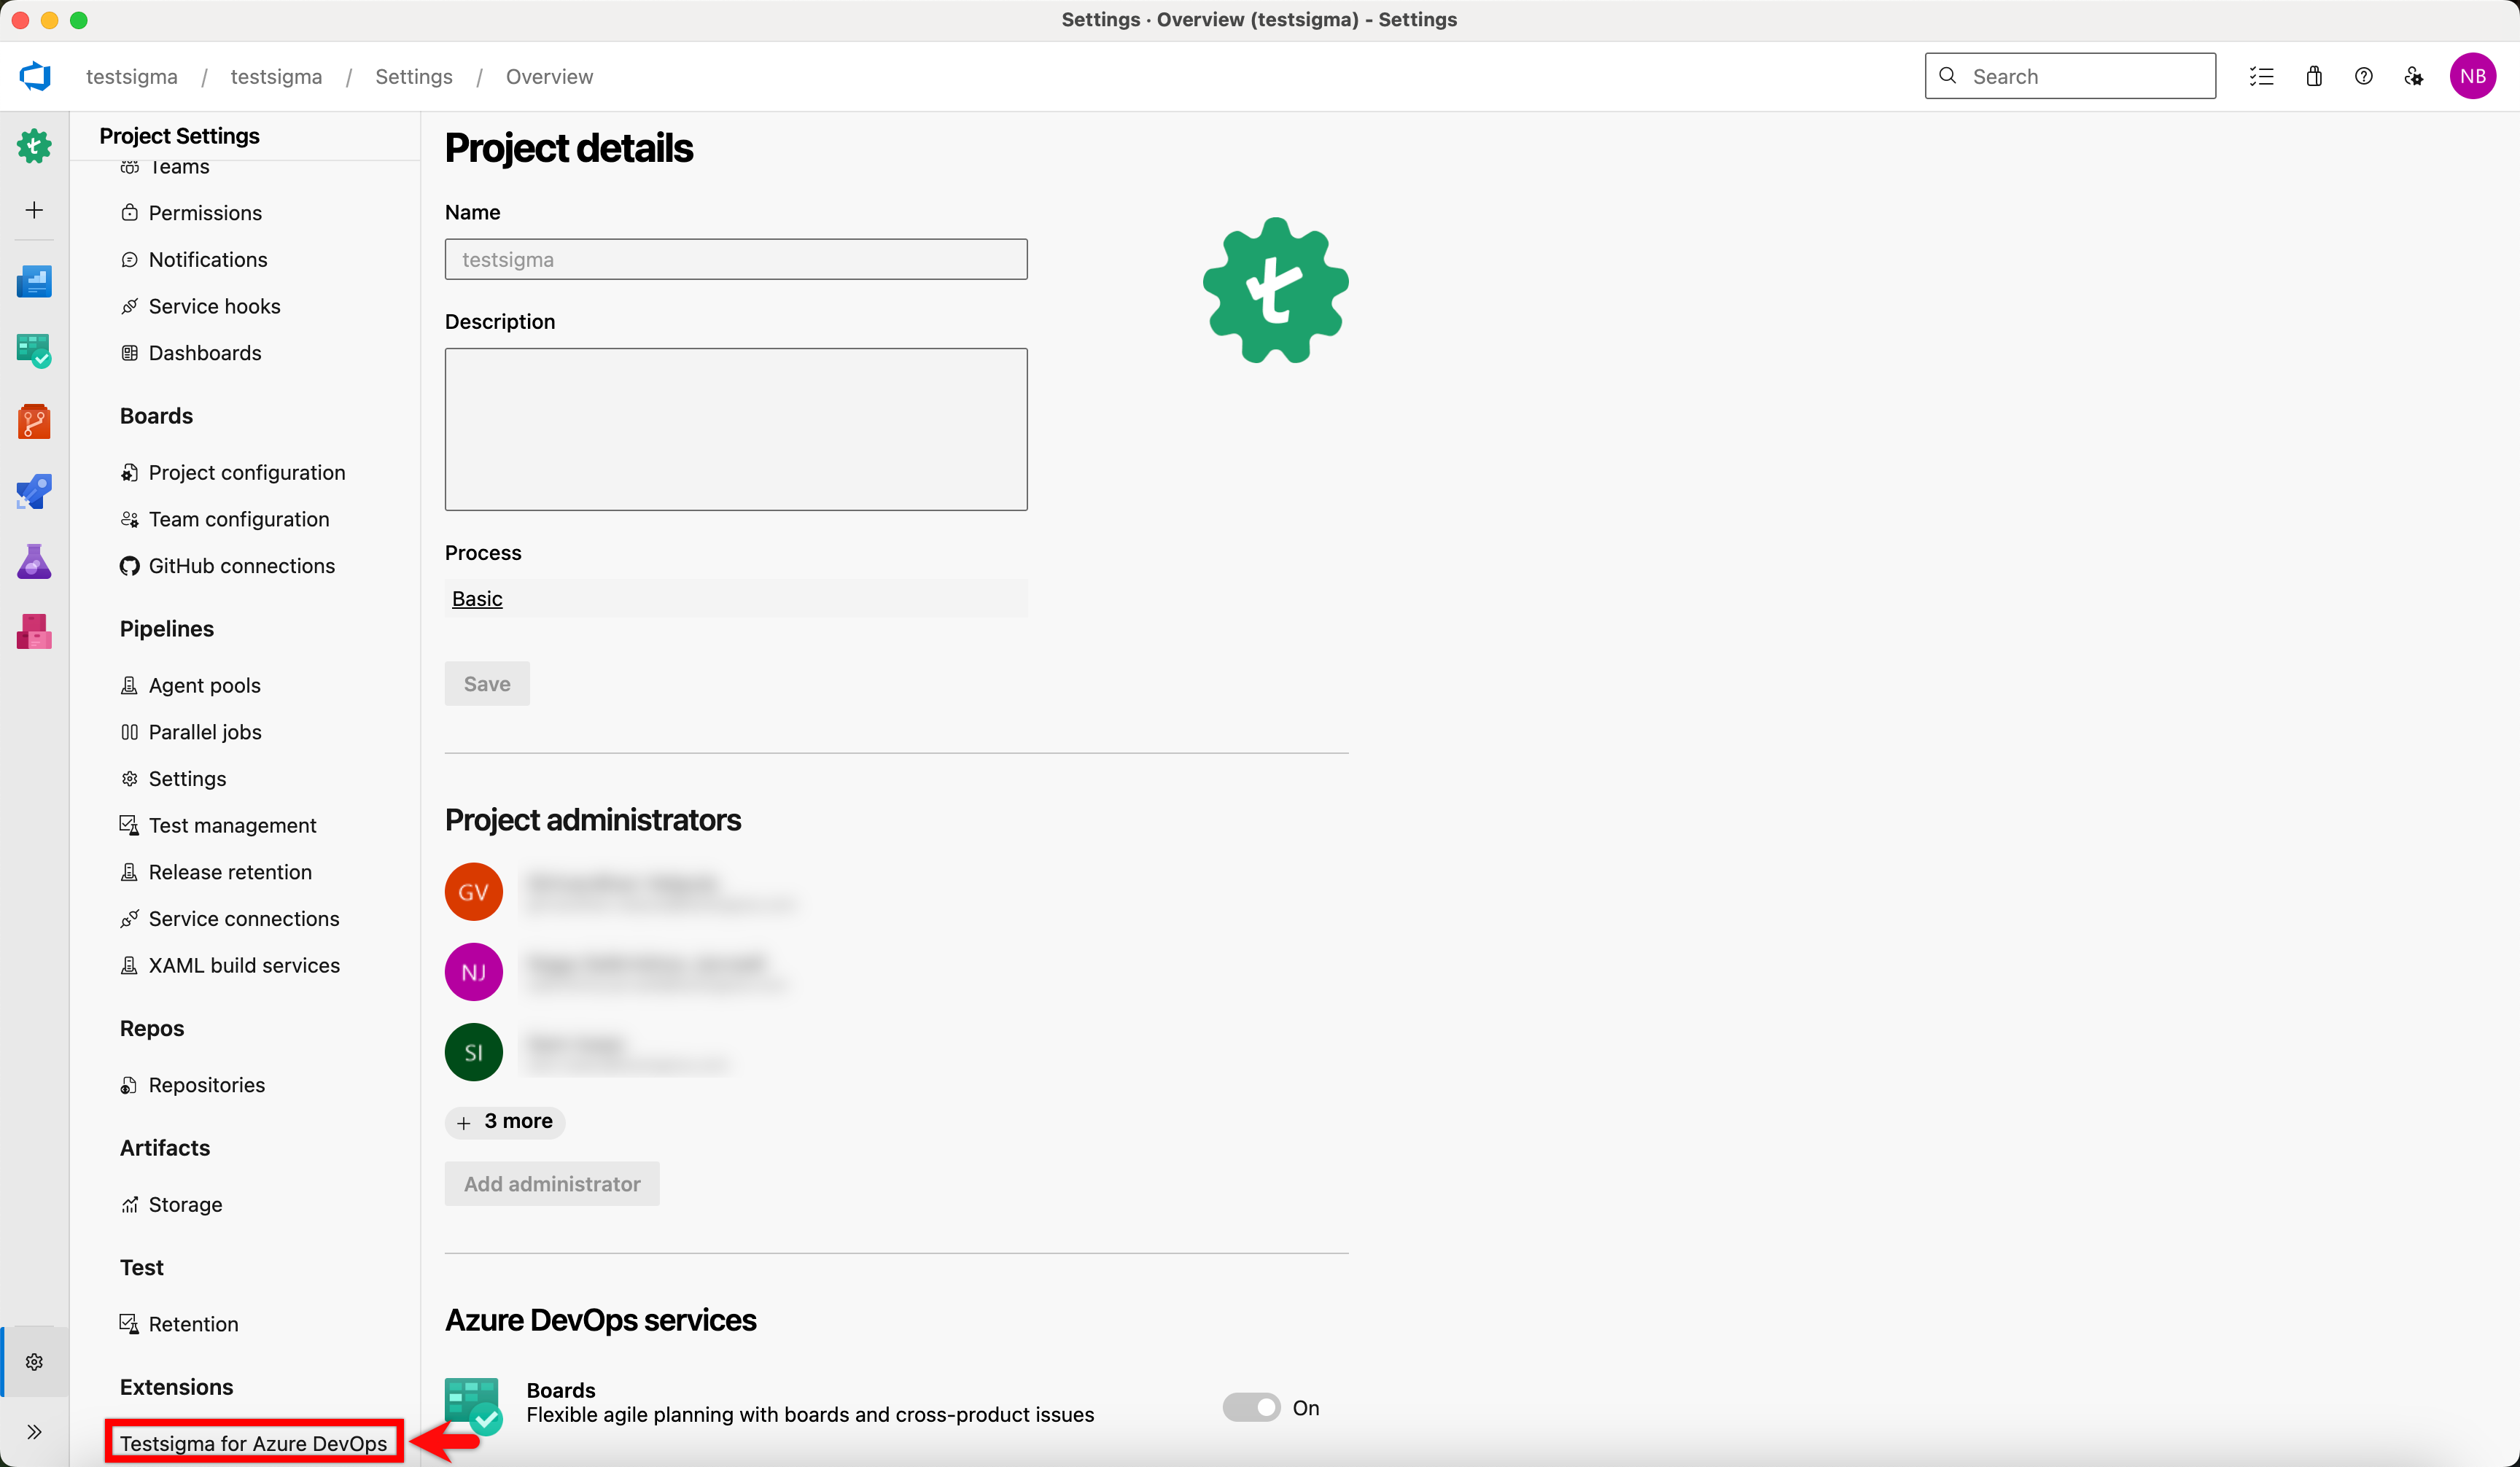2520x1467 pixels.
Task: Open XAML build services
Action: 245,966
